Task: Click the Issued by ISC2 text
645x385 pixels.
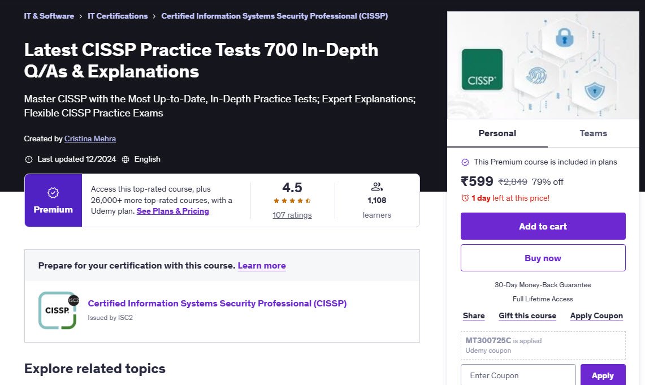Action: [110, 318]
